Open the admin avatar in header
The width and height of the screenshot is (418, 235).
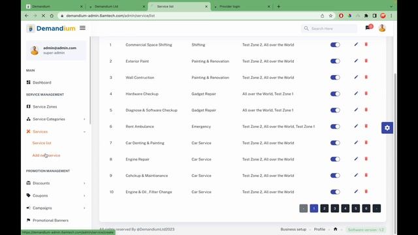click(x=382, y=28)
